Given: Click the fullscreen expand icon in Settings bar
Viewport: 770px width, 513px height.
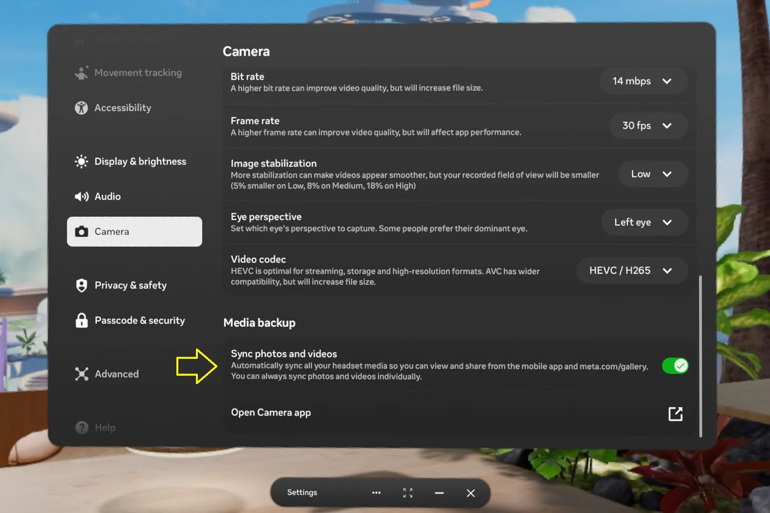Looking at the screenshot, I should (x=408, y=493).
